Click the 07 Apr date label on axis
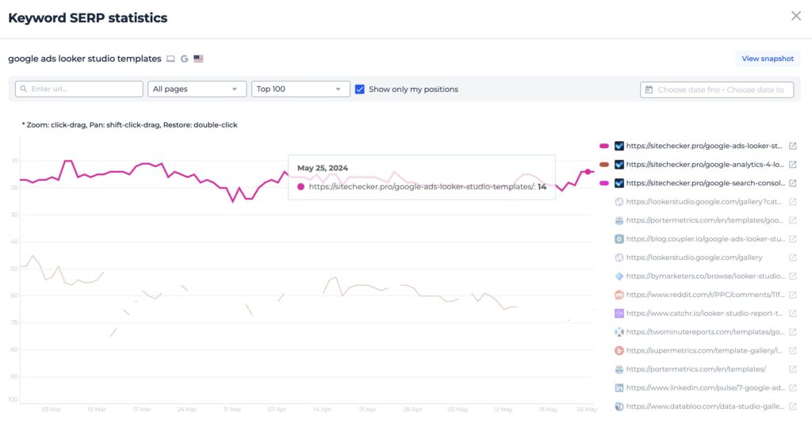The width and height of the screenshot is (812, 446). point(277,410)
